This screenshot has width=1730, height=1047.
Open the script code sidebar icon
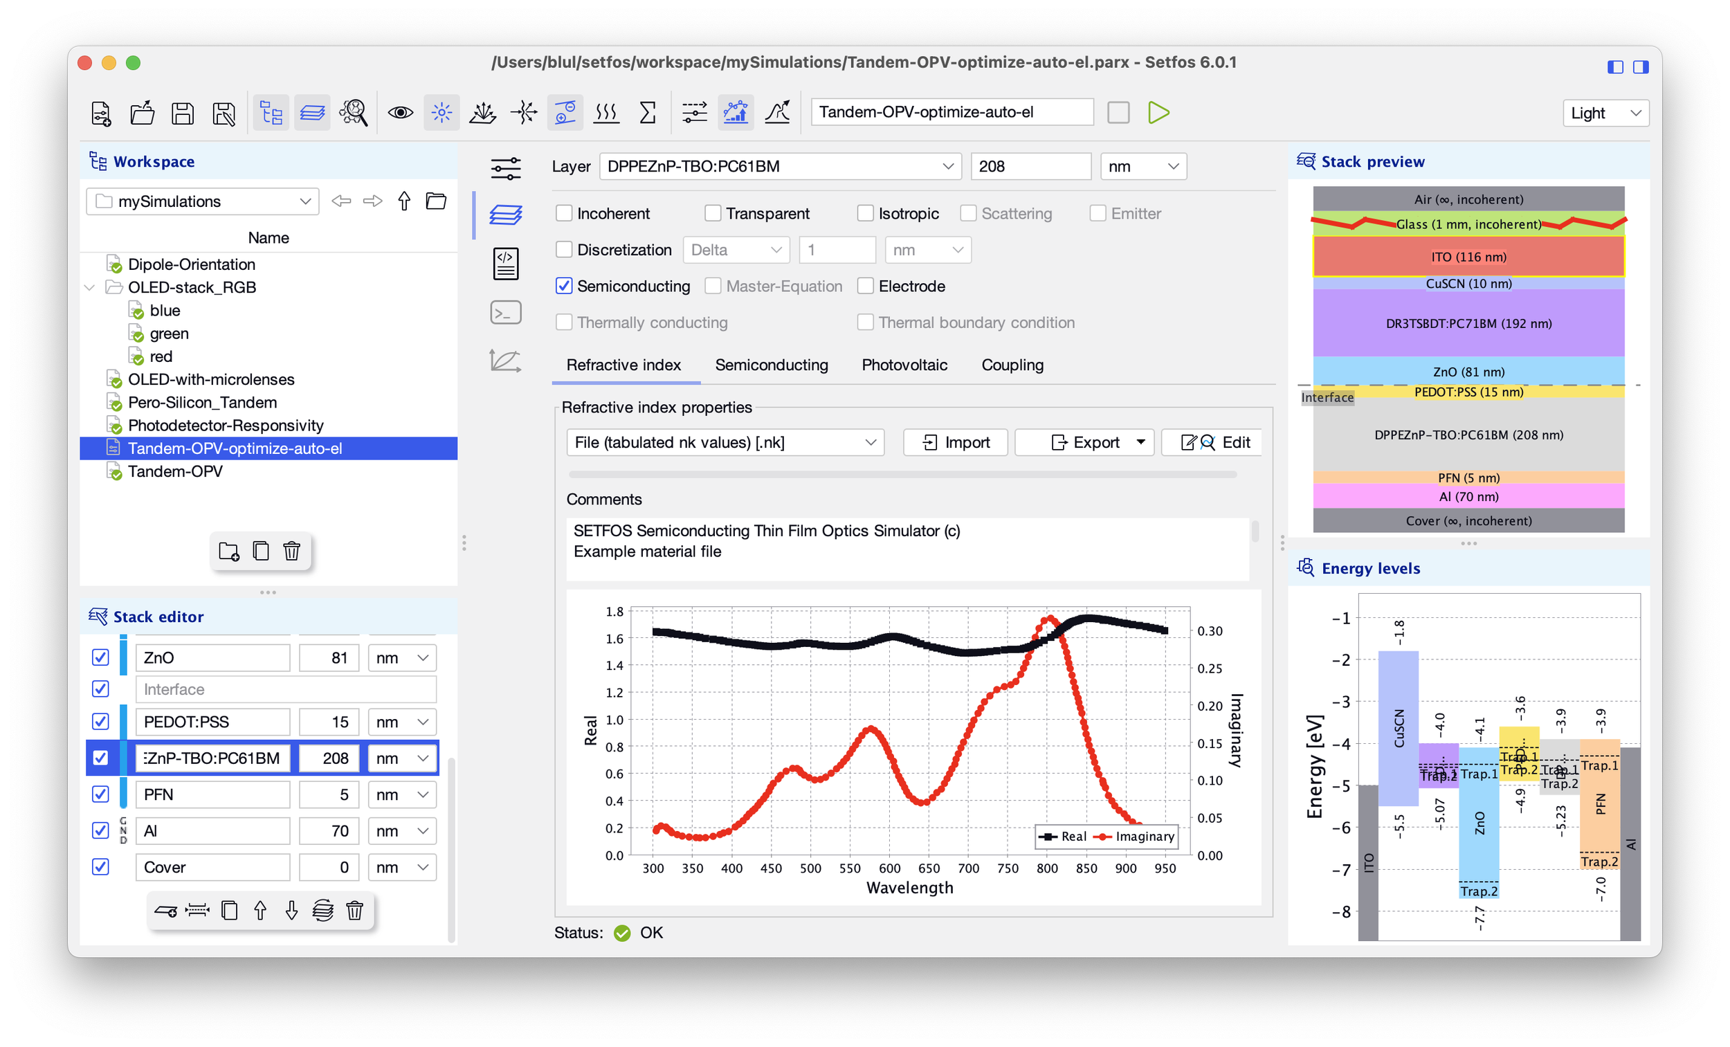[x=506, y=264]
